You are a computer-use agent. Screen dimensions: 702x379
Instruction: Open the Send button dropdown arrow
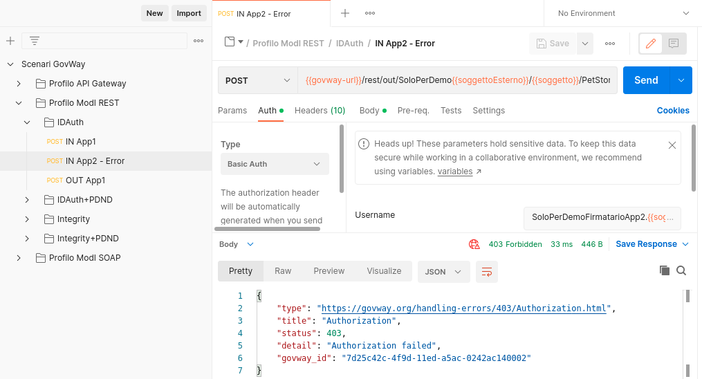tap(681, 80)
